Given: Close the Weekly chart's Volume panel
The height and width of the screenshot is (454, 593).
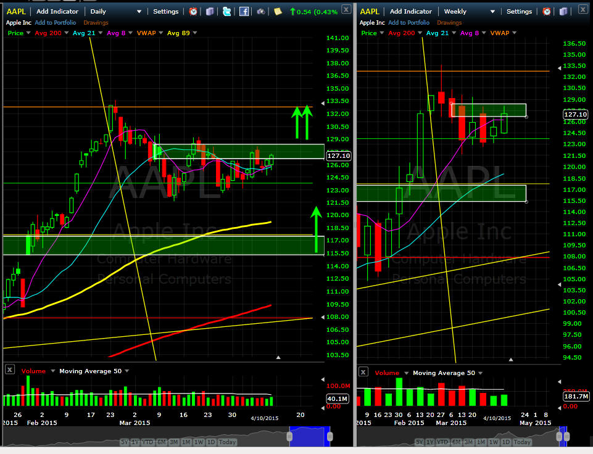Looking at the screenshot, I should pos(363,371).
